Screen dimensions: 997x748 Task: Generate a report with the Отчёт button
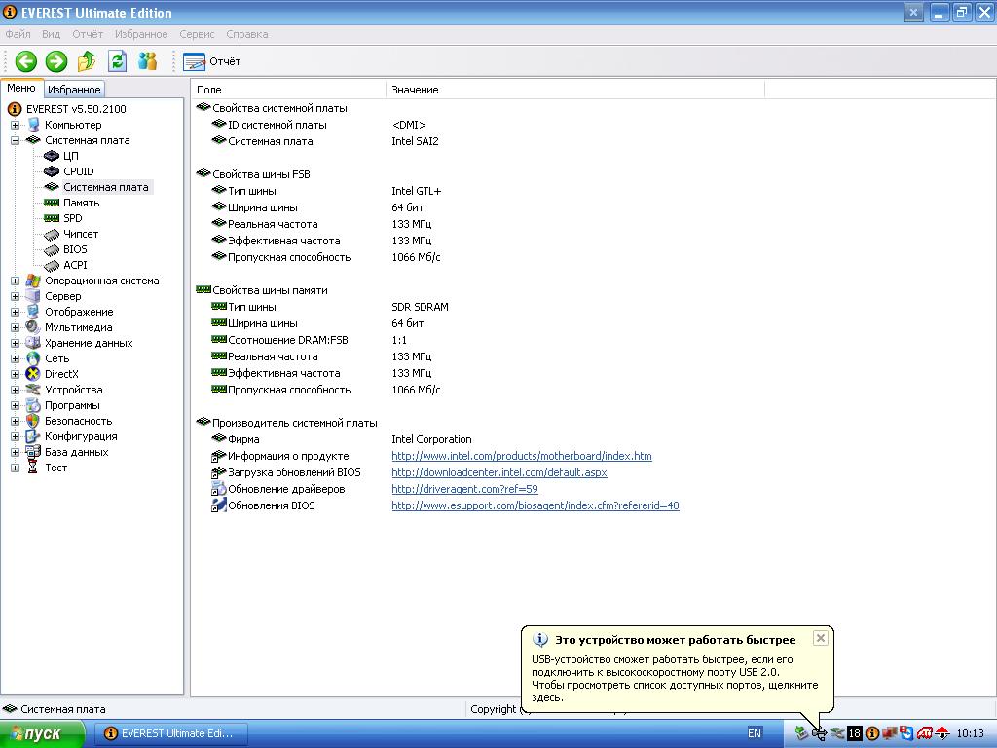[x=211, y=61]
